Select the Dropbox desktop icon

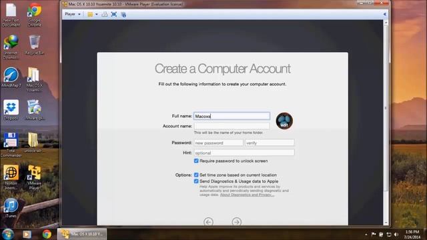pos(11,110)
